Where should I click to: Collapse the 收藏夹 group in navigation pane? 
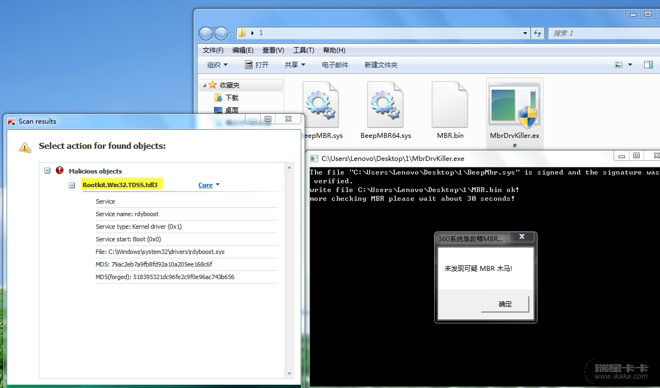click(205, 85)
